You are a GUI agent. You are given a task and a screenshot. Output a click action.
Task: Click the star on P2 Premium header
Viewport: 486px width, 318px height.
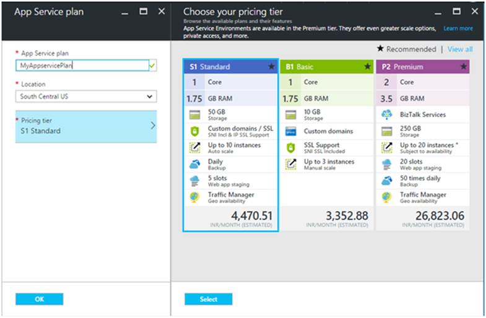coord(463,66)
